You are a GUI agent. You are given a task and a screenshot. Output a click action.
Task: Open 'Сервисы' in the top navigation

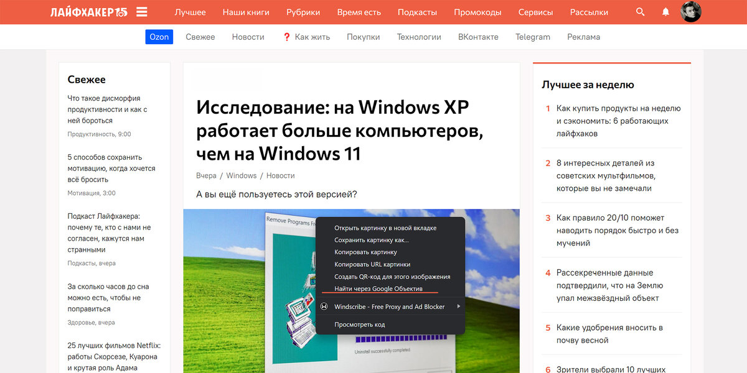click(x=535, y=12)
